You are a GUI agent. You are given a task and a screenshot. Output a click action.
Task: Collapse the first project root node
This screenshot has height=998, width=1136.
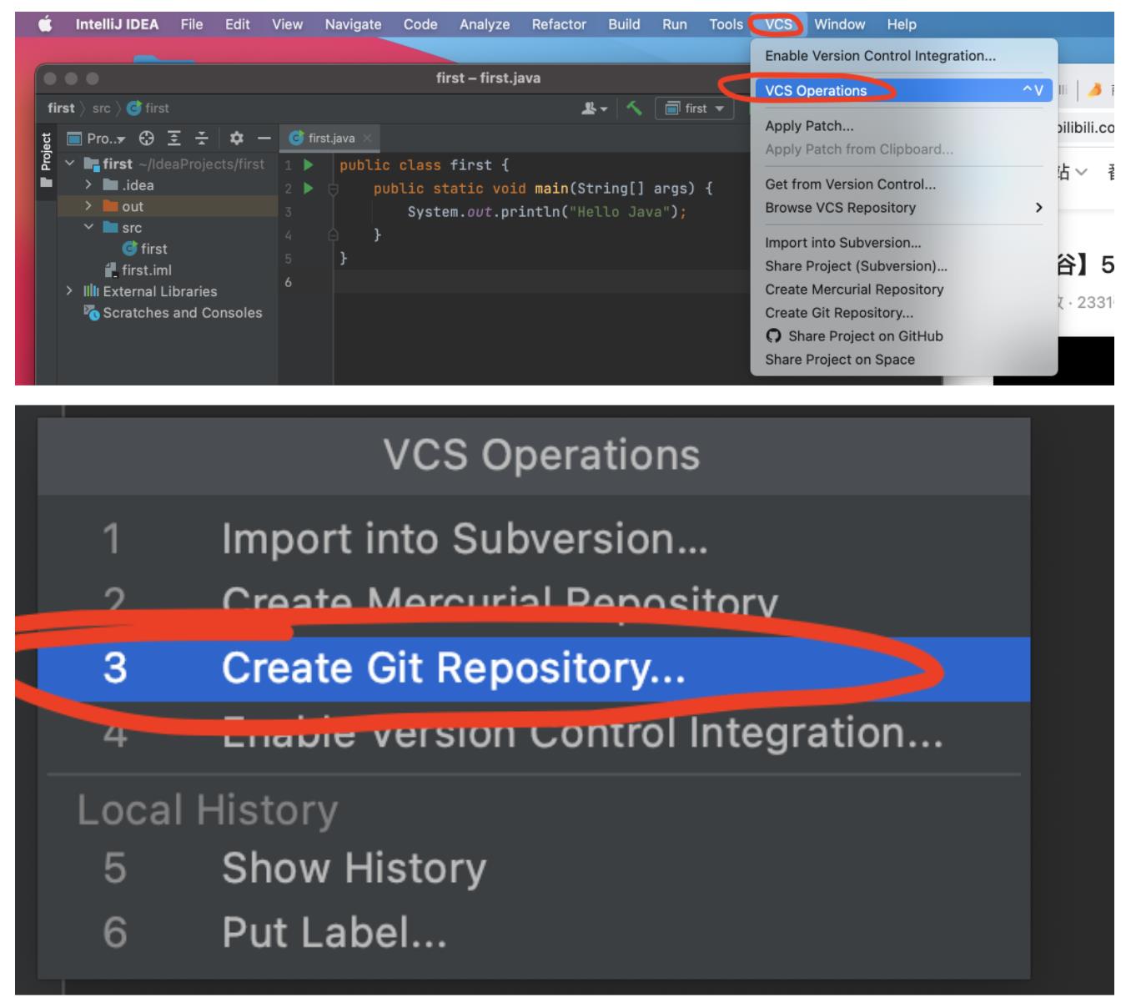point(70,164)
